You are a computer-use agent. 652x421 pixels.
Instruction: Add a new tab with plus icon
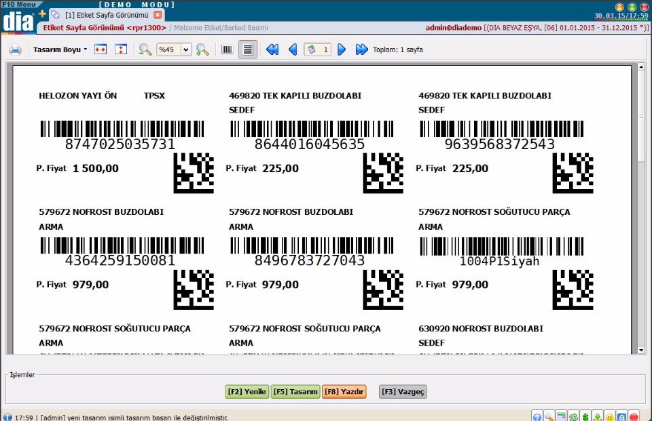pos(42,14)
